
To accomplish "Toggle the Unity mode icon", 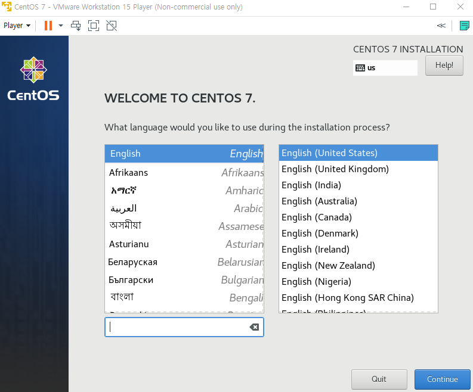I will point(112,26).
